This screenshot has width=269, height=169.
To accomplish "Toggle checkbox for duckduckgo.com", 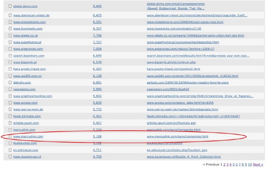I will point(10,143).
